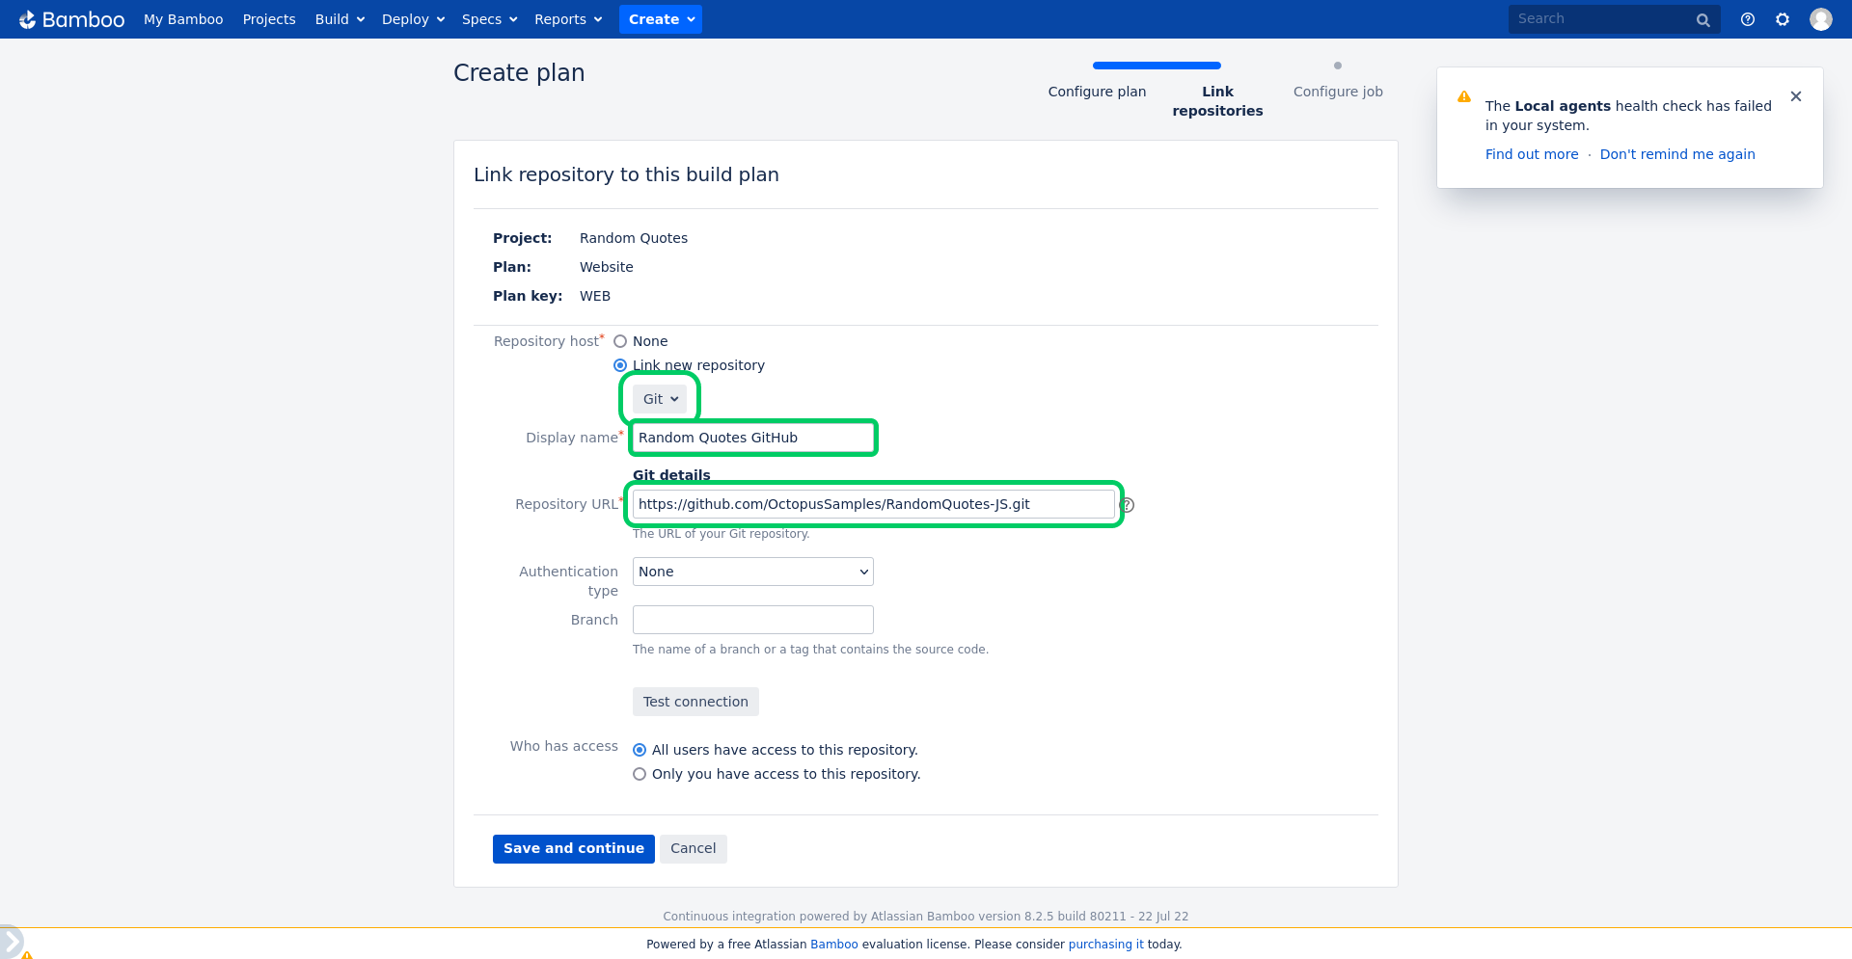
Task: Expand the Reports menu
Action: tap(568, 19)
